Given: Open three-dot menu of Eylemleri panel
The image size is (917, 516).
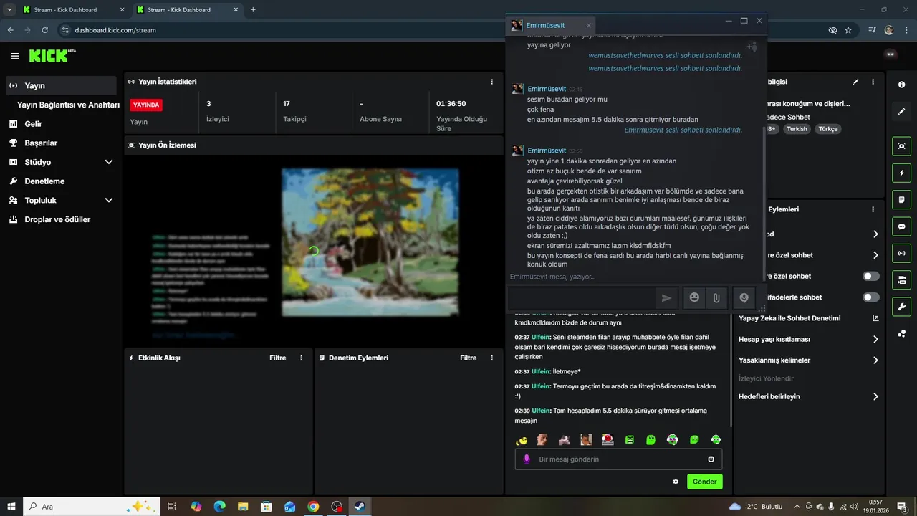Looking at the screenshot, I should coord(873,209).
